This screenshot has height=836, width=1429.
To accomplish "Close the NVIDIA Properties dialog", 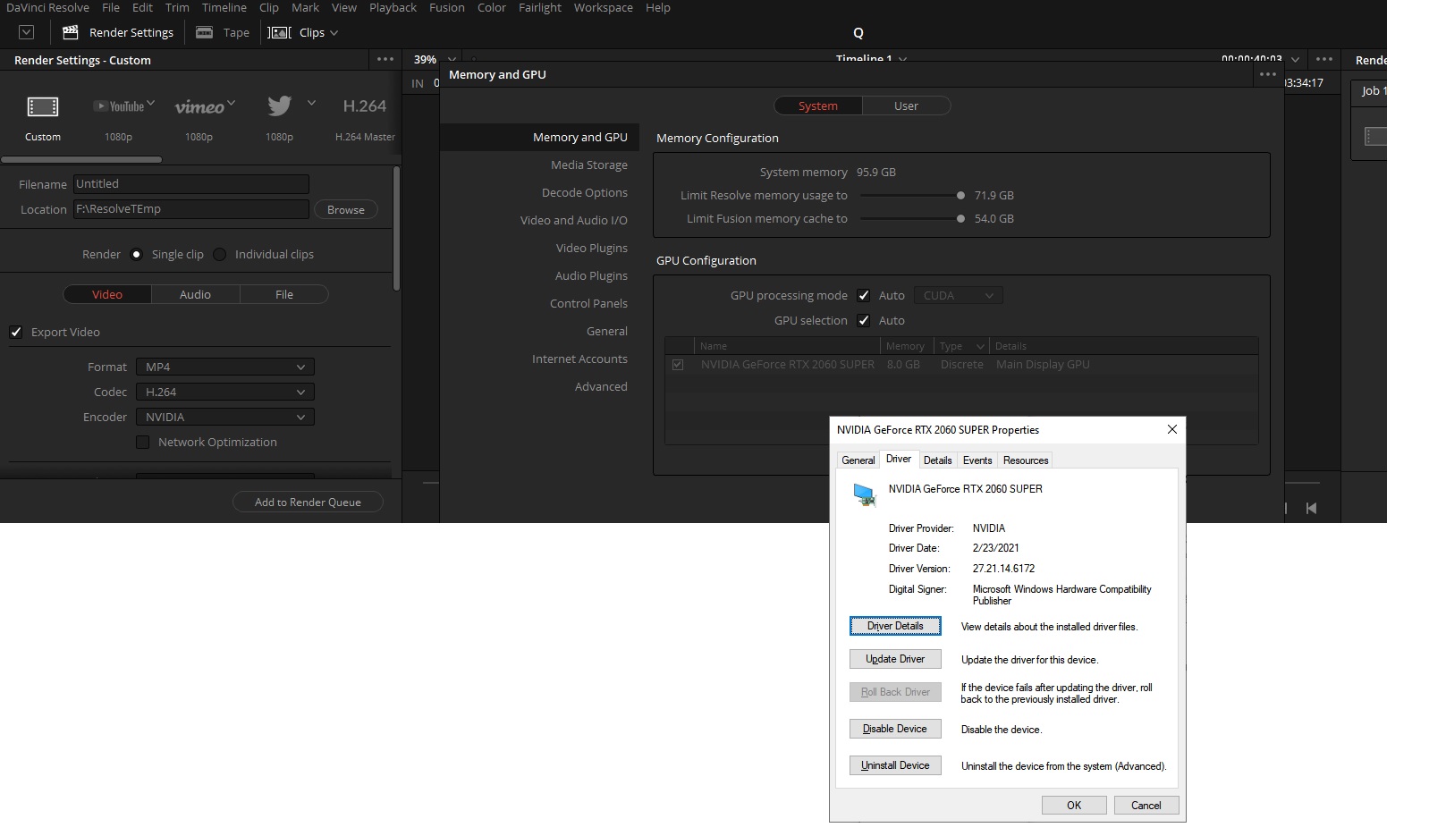I will pos(1171,429).
